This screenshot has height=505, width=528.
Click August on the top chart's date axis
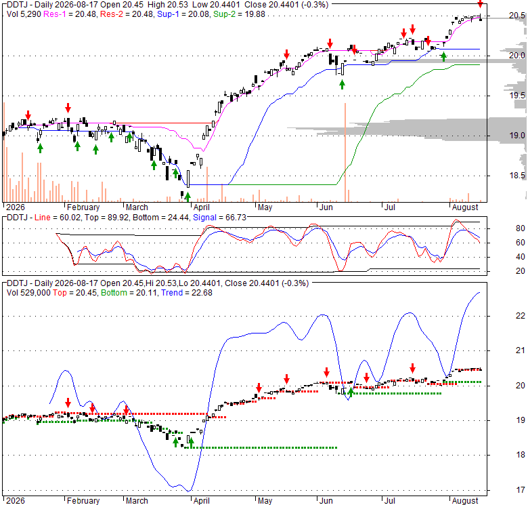point(465,207)
